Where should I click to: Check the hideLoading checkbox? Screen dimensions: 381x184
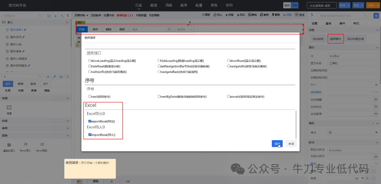point(159,61)
